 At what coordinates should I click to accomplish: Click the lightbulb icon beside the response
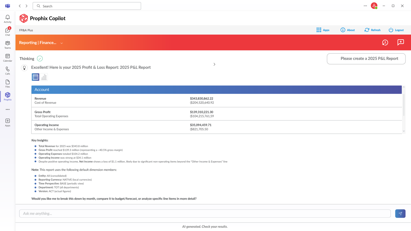click(x=24, y=68)
